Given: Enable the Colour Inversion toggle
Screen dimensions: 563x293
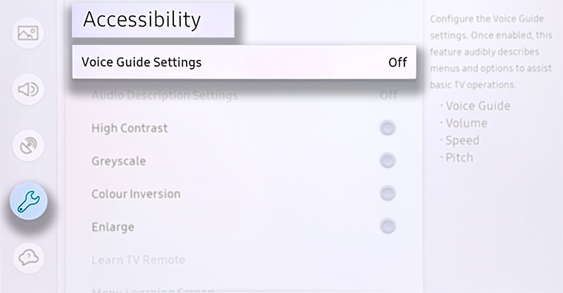Looking at the screenshot, I should [x=387, y=194].
